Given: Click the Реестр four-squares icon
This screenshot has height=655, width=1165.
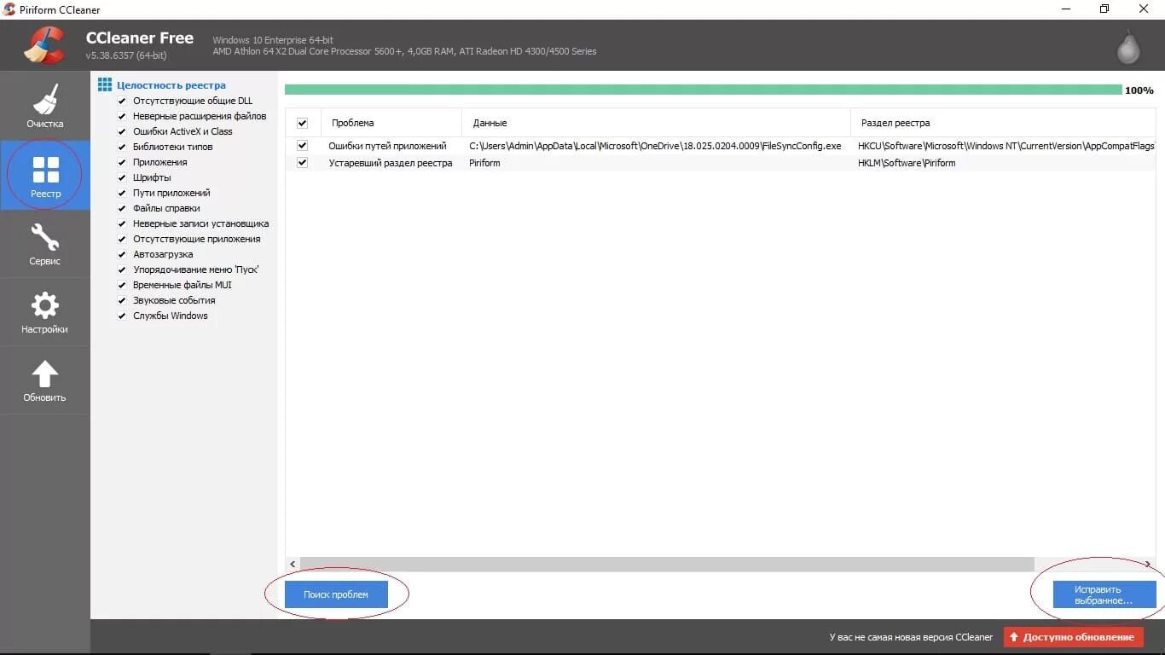Looking at the screenshot, I should click(x=45, y=167).
